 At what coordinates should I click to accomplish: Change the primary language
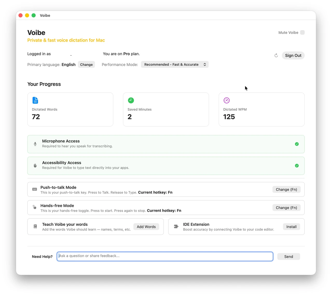[86, 65]
